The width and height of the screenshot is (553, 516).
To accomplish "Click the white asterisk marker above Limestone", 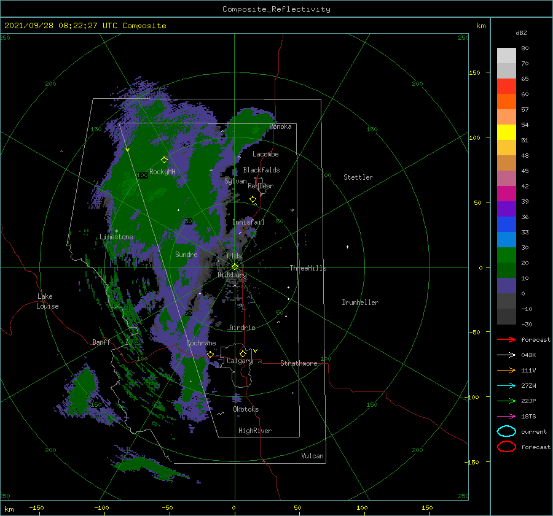I will (116, 231).
